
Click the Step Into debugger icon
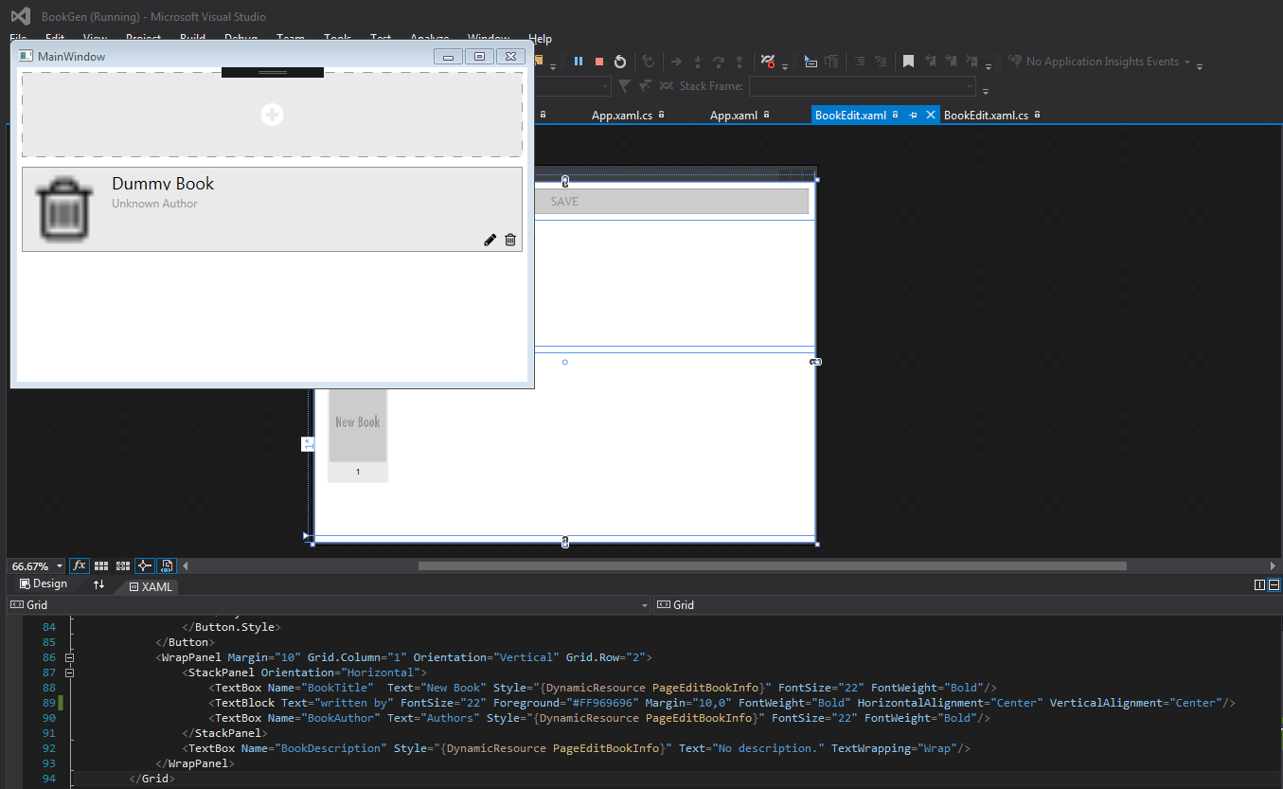698,61
